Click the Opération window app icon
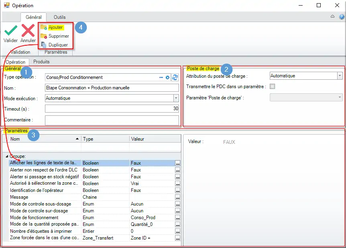Viewport: 346px width, 248px height. point(6,5)
